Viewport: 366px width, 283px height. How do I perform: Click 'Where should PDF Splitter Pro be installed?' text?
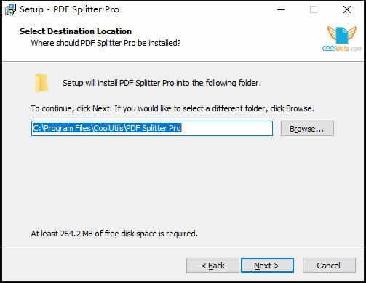click(x=106, y=43)
